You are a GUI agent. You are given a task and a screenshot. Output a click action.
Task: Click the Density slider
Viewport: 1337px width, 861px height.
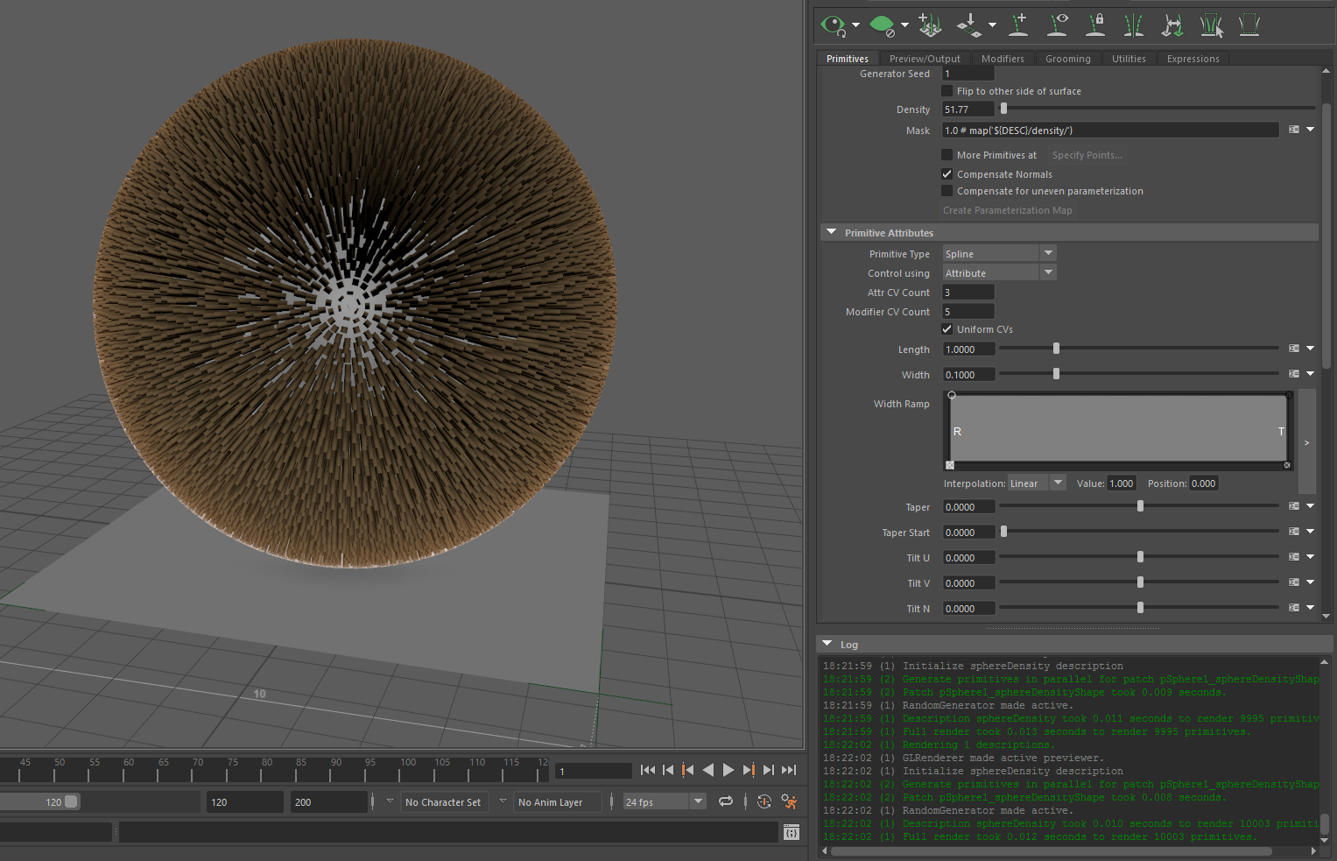(1003, 108)
